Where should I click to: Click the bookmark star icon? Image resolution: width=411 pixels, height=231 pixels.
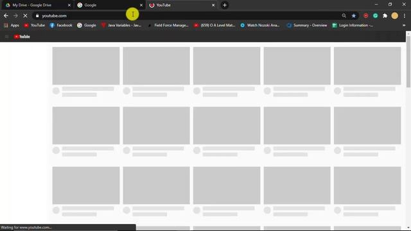coord(354,15)
